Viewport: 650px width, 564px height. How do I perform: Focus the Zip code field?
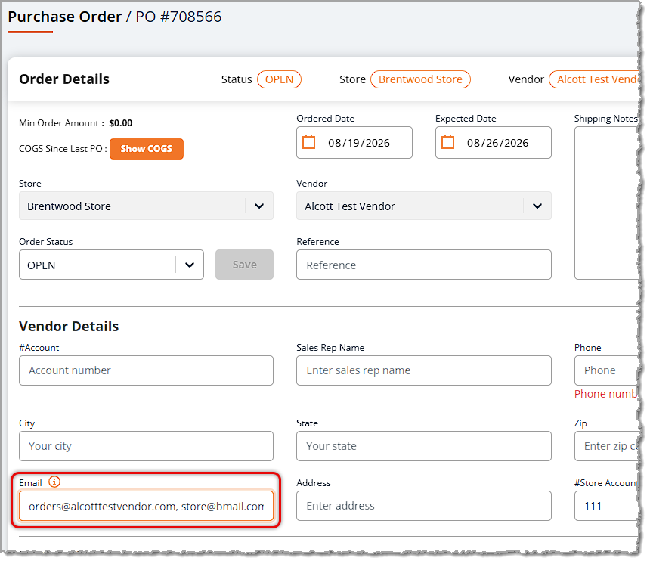(x=608, y=446)
